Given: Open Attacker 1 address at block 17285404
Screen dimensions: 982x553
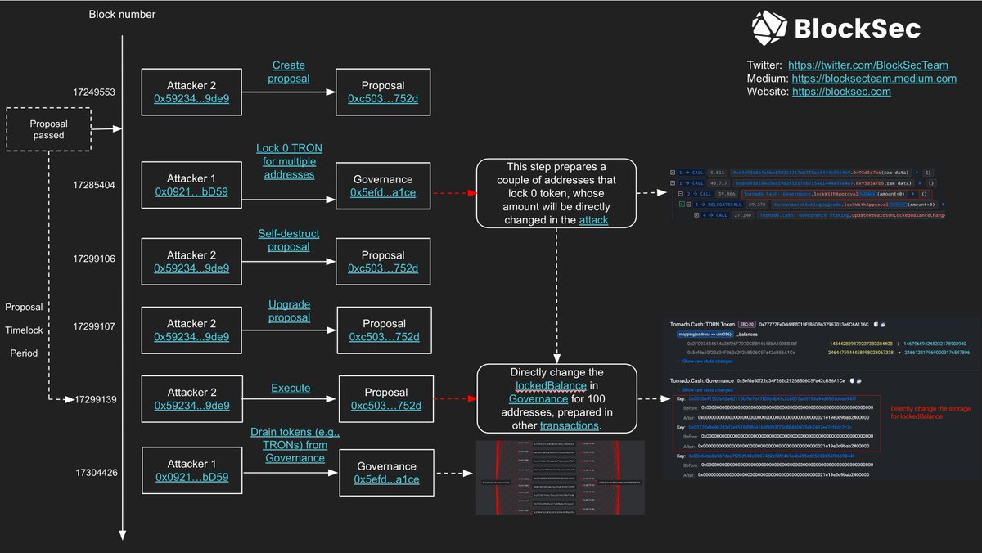Looking at the screenshot, I should coord(191,192).
